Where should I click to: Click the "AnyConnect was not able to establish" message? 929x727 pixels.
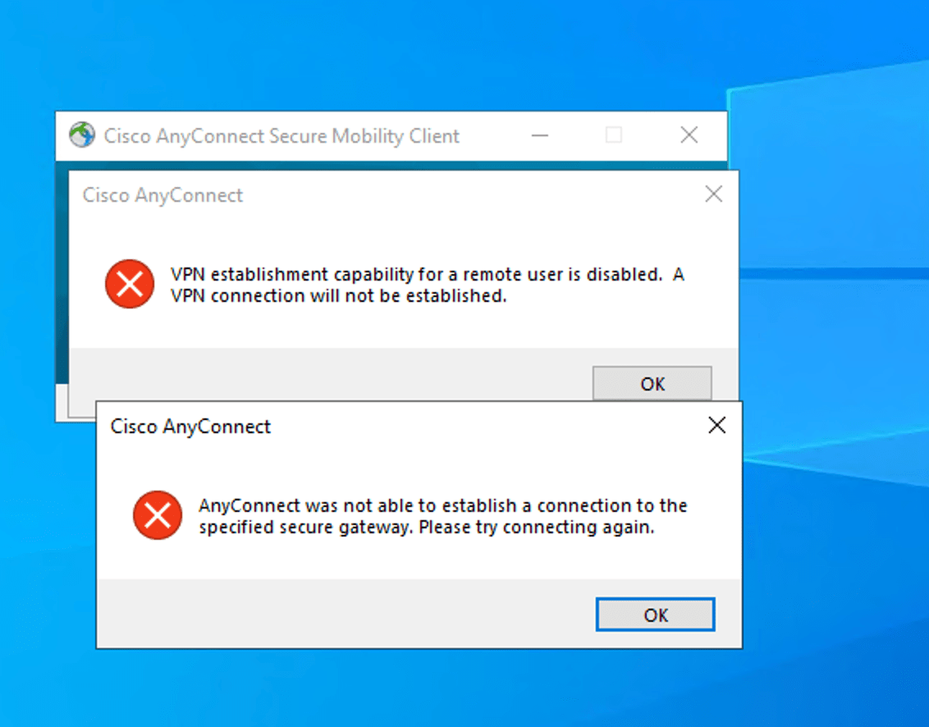442,516
